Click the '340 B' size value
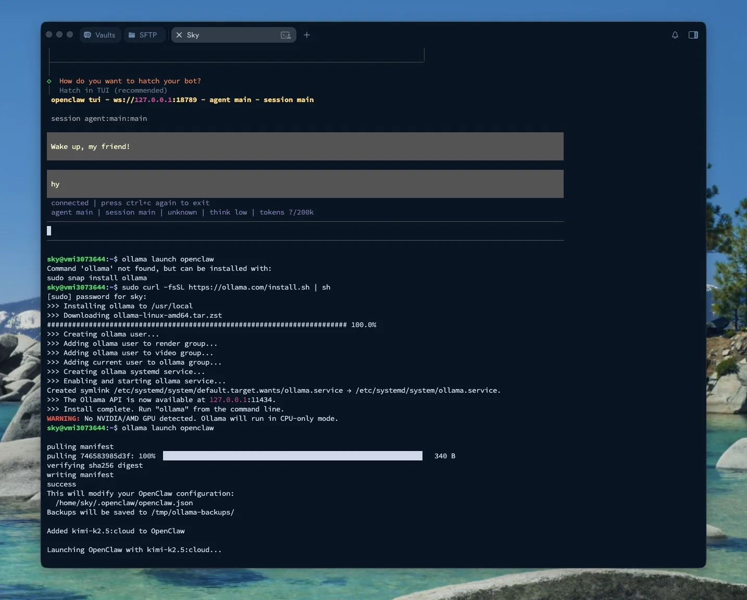Image resolution: width=747 pixels, height=600 pixels. pyautogui.click(x=445, y=456)
